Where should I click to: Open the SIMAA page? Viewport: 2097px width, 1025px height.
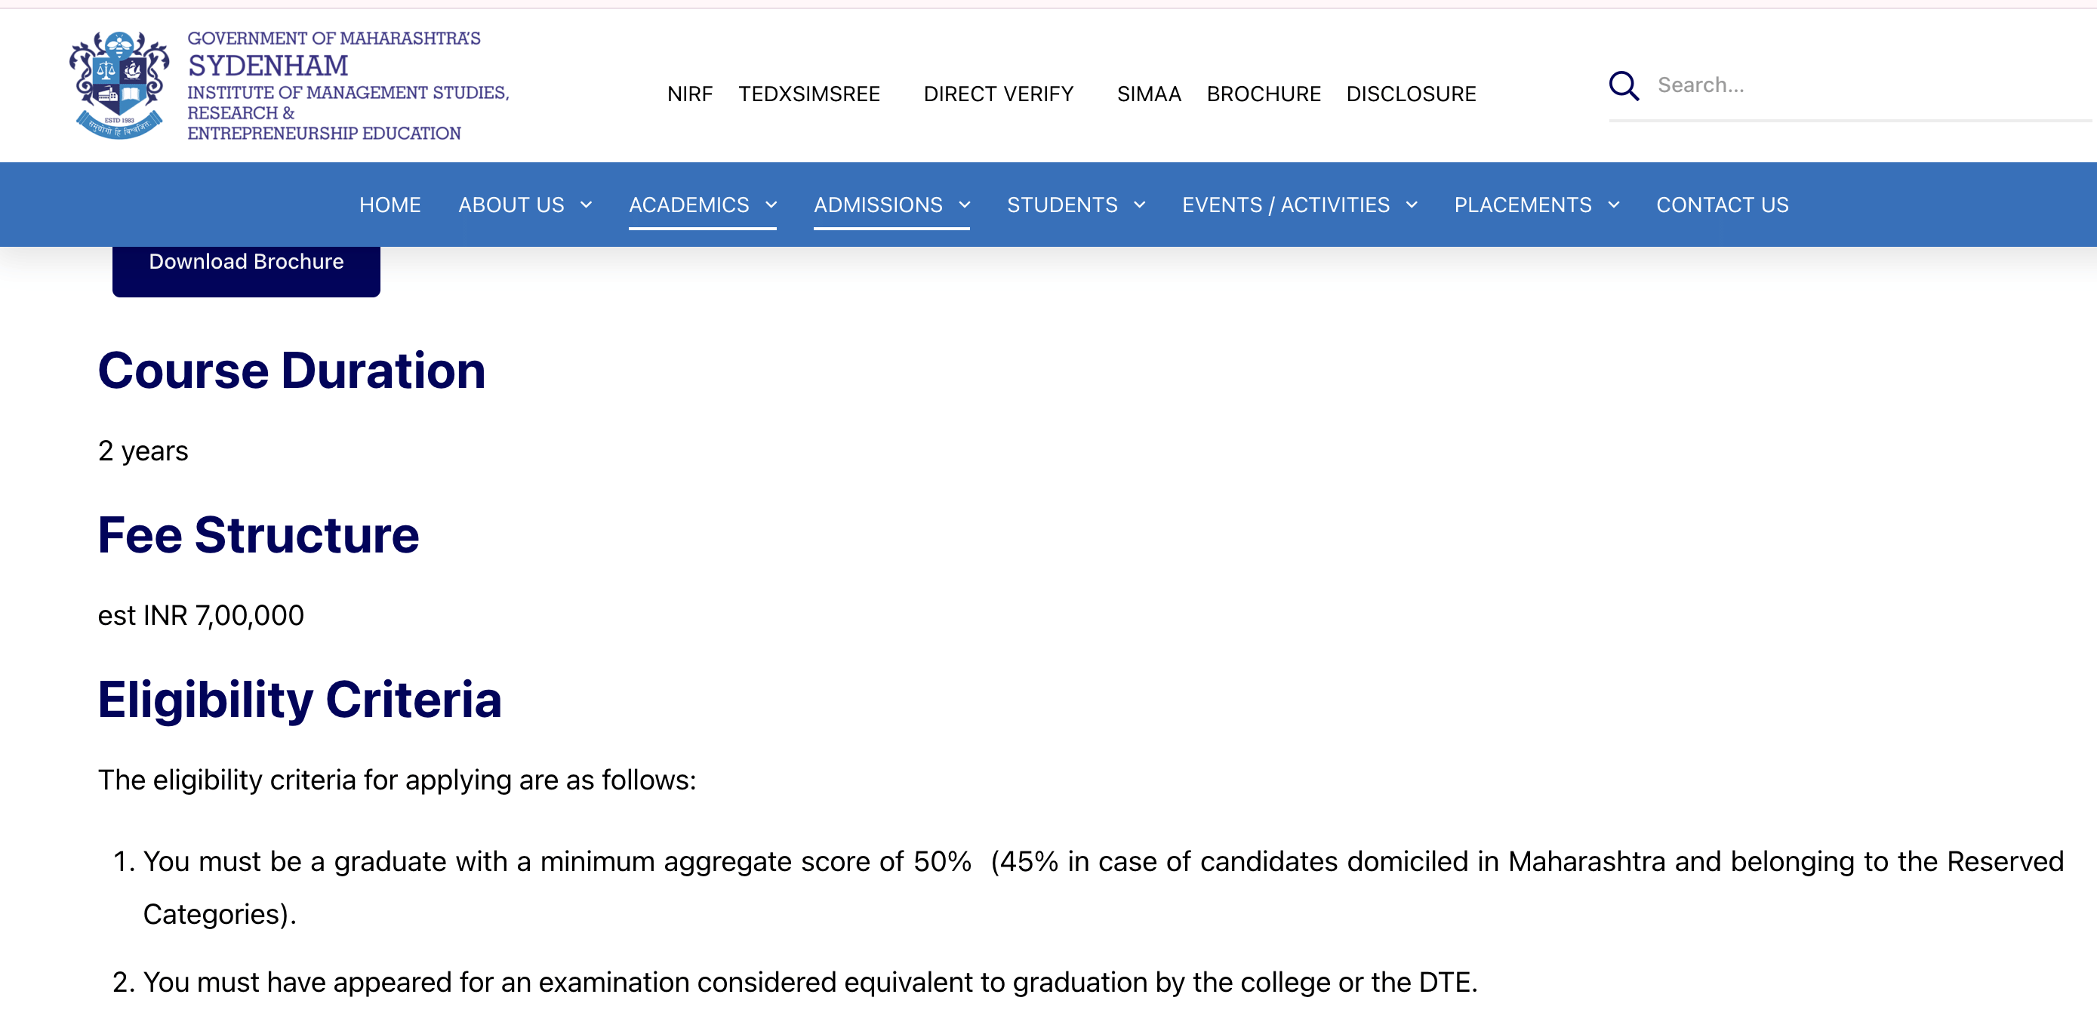point(1149,93)
